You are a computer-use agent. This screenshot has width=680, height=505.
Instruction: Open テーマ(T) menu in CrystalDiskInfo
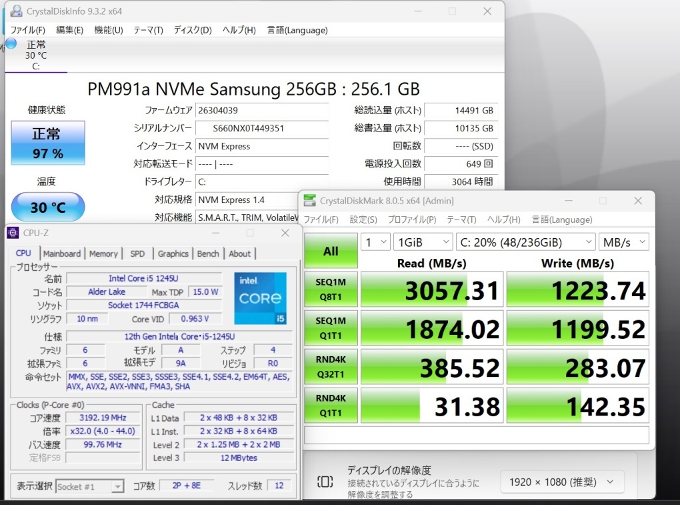(x=148, y=30)
